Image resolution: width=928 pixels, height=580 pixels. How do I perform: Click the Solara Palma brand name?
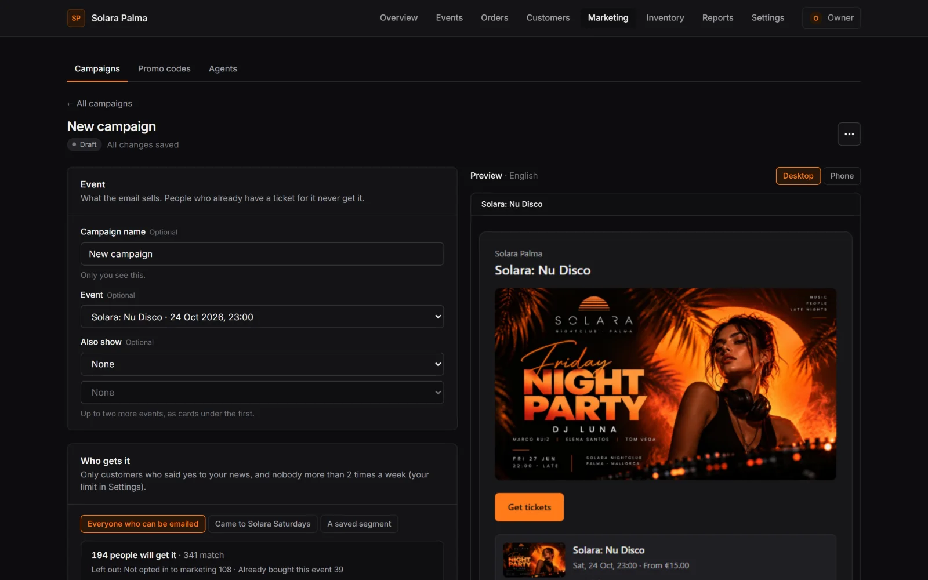(119, 18)
